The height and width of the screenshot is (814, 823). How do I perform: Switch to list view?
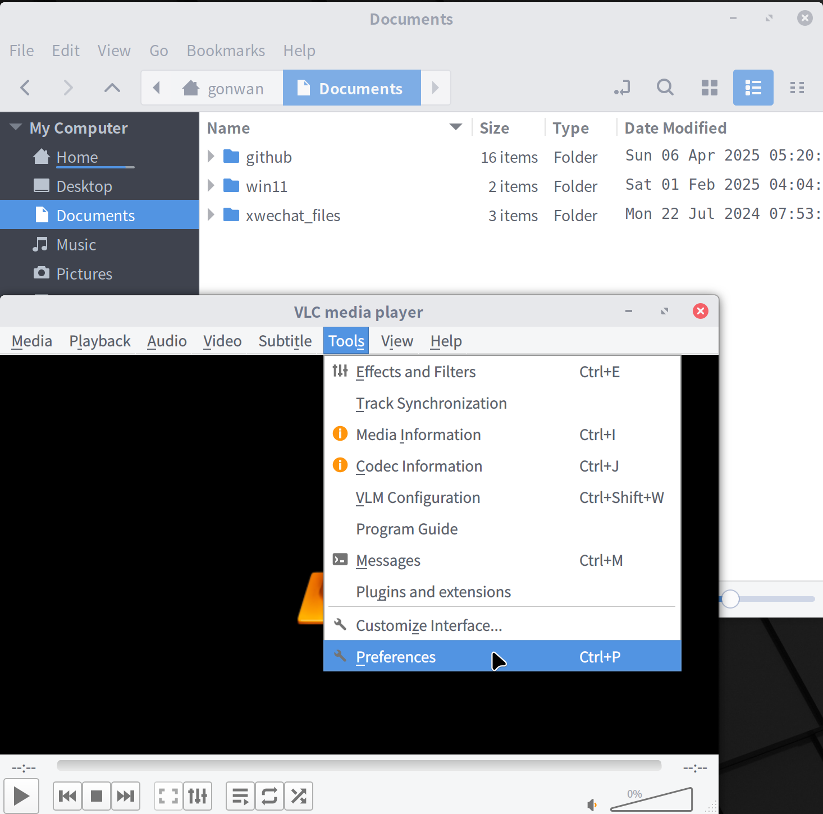tap(753, 88)
